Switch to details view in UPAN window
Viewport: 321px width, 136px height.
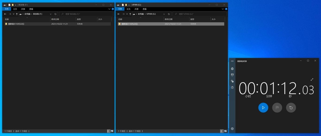pos(222,131)
